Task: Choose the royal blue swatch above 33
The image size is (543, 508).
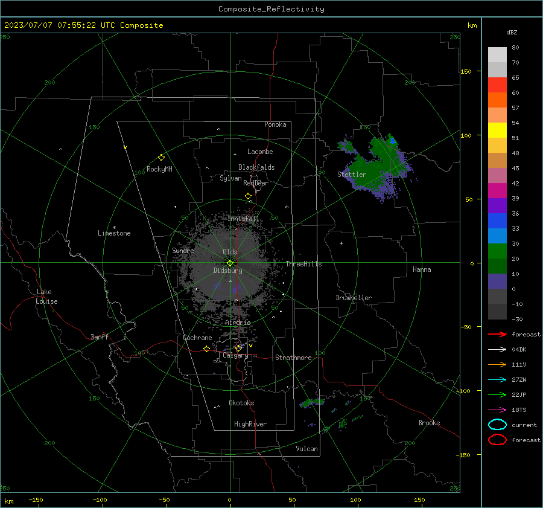Action: 497,221
